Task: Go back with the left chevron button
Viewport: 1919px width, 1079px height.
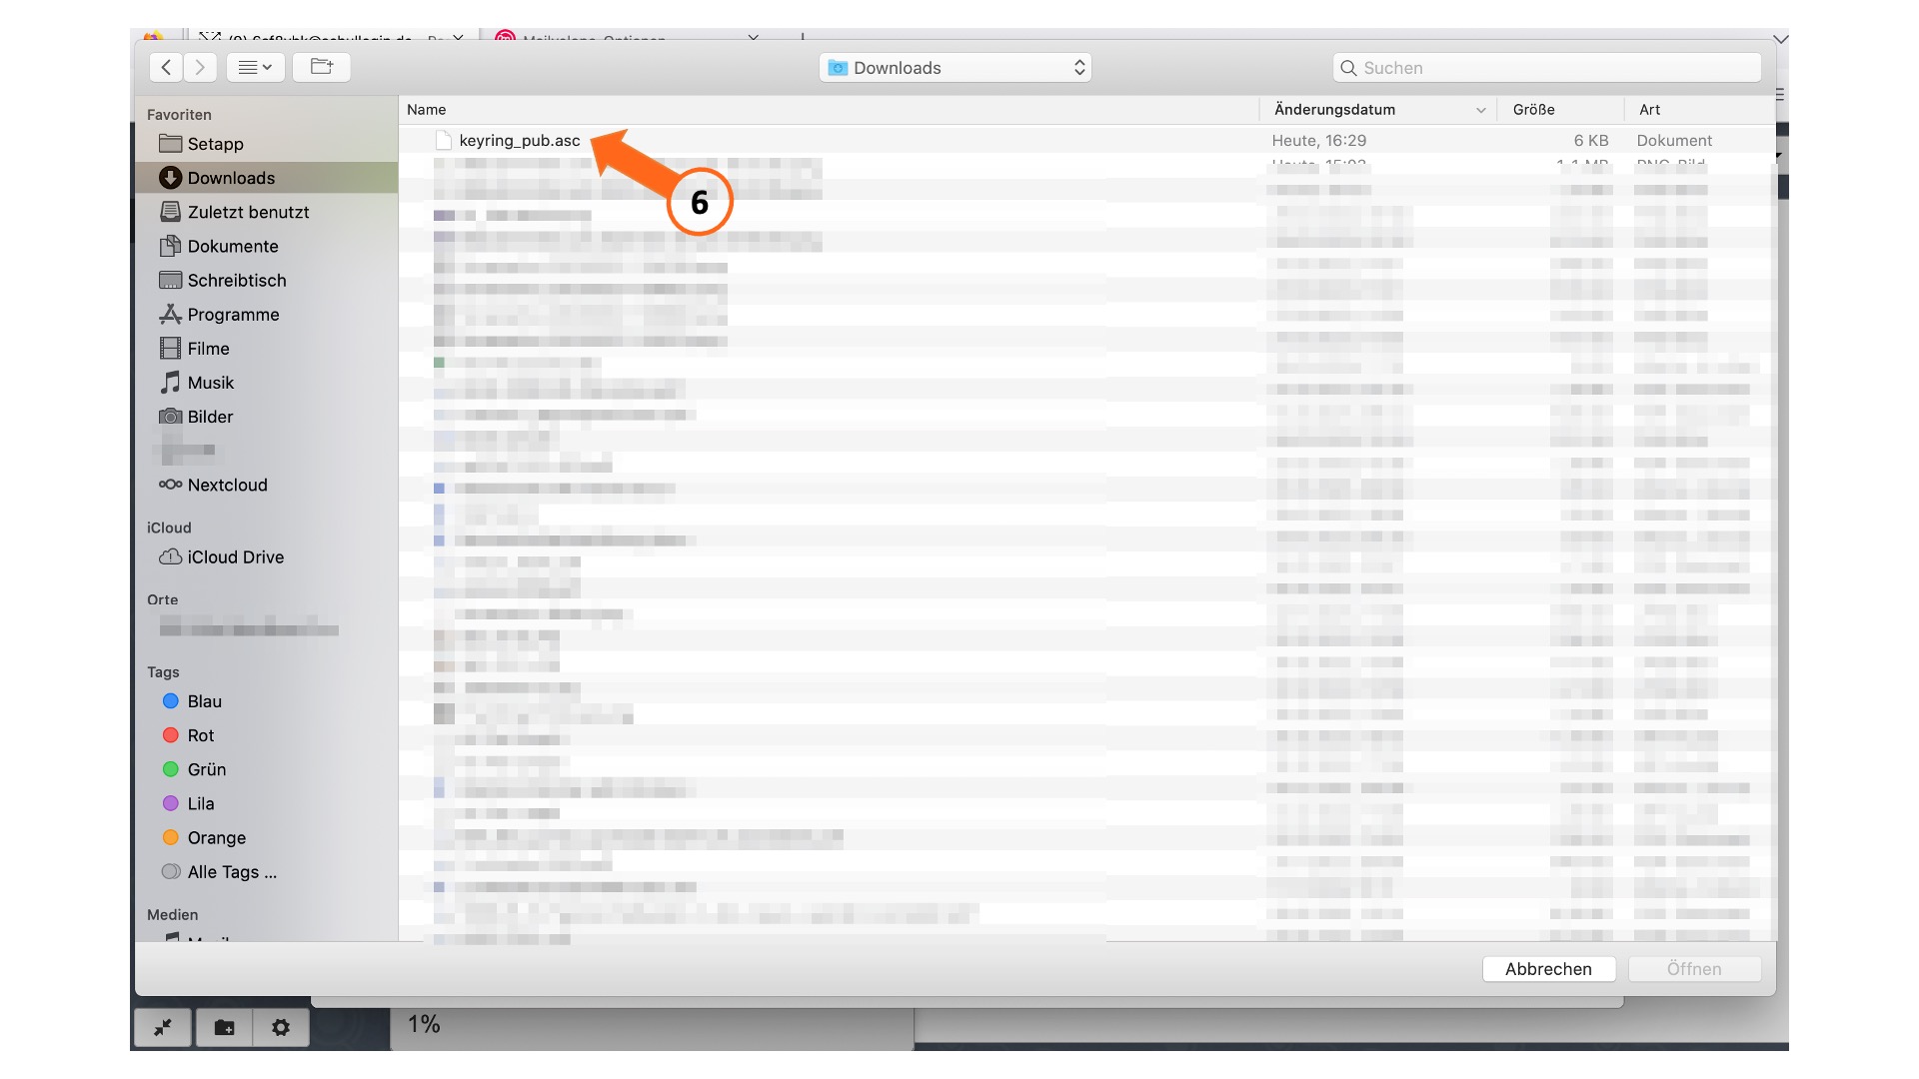Action: (166, 67)
